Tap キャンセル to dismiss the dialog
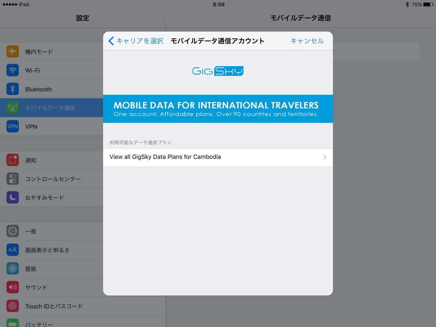 (307, 41)
